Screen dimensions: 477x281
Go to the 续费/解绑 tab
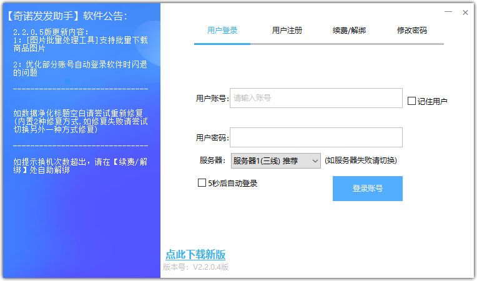point(349,31)
